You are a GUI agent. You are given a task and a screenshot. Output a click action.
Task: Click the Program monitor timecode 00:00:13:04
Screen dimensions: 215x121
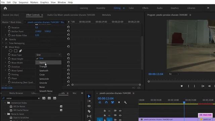[x=156, y=74]
